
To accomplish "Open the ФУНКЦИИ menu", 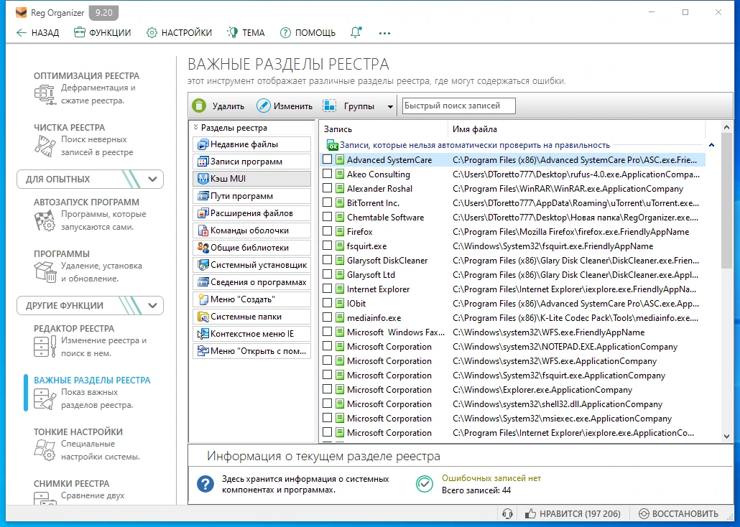I will point(103,32).
